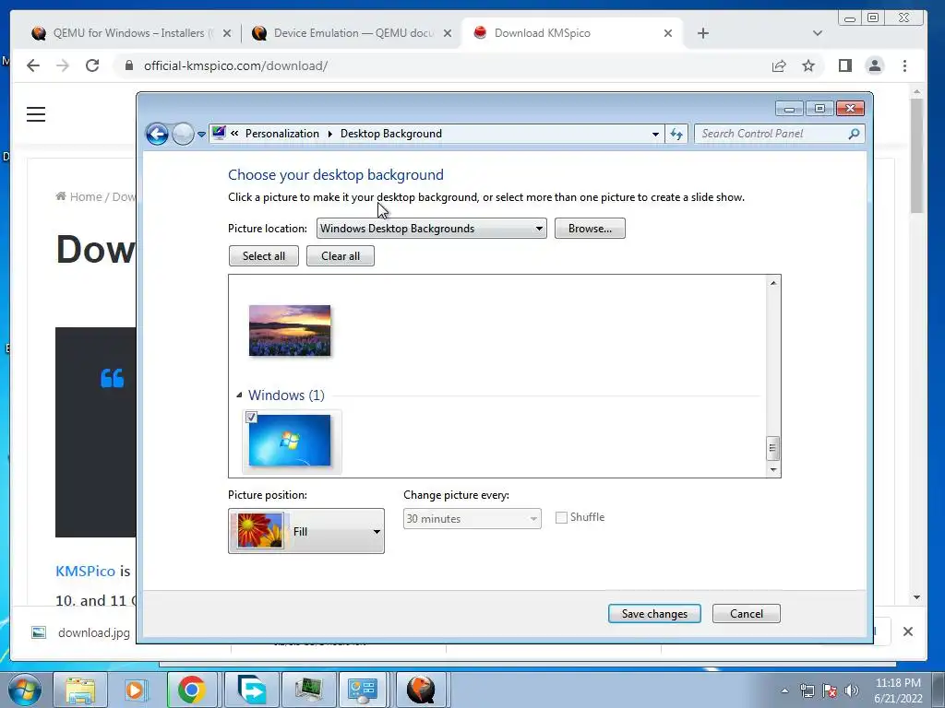Open Chrome three-dot menu
This screenshot has width=945, height=708.
pos(904,65)
